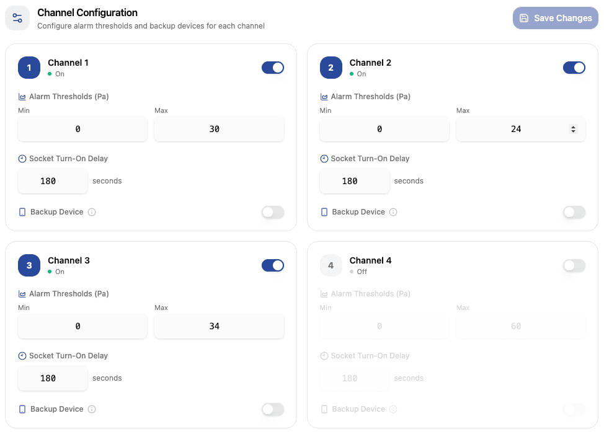Click Channel 3 Socket Turn-On Delay label
The width and height of the screenshot is (604, 434).
point(69,356)
